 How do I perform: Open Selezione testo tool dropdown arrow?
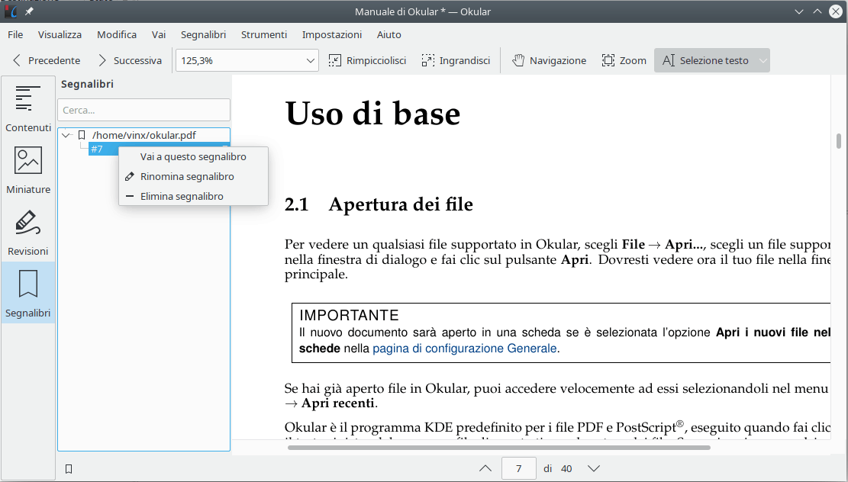click(x=763, y=60)
